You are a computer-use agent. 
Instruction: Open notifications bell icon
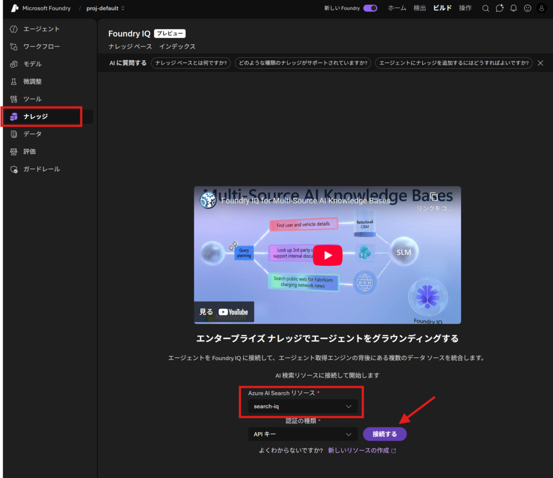pyautogui.click(x=514, y=8)
